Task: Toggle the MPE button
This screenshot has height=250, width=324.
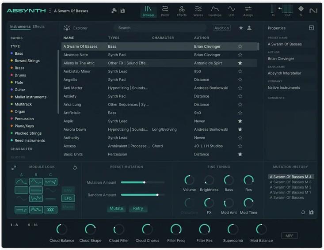Action: [289, 236]
